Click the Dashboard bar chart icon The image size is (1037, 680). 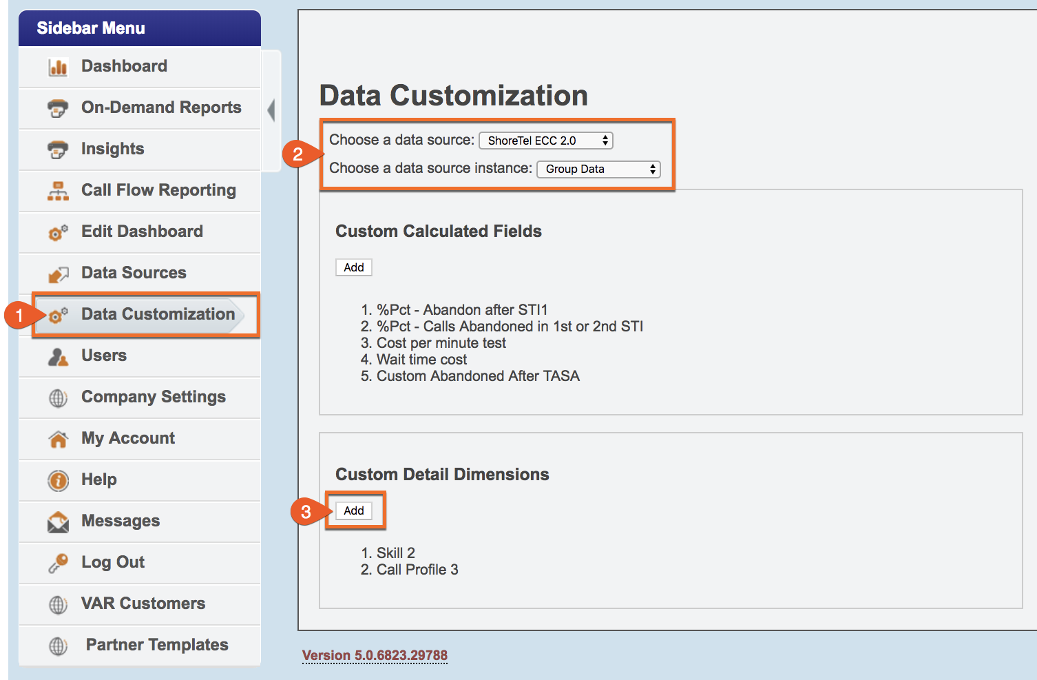click(x=58, y=67)
